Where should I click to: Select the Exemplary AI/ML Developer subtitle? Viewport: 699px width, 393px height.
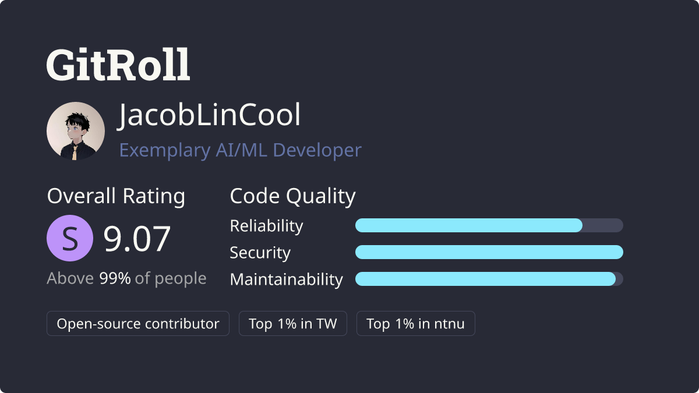pyautogui.click(x=241, y=150)
